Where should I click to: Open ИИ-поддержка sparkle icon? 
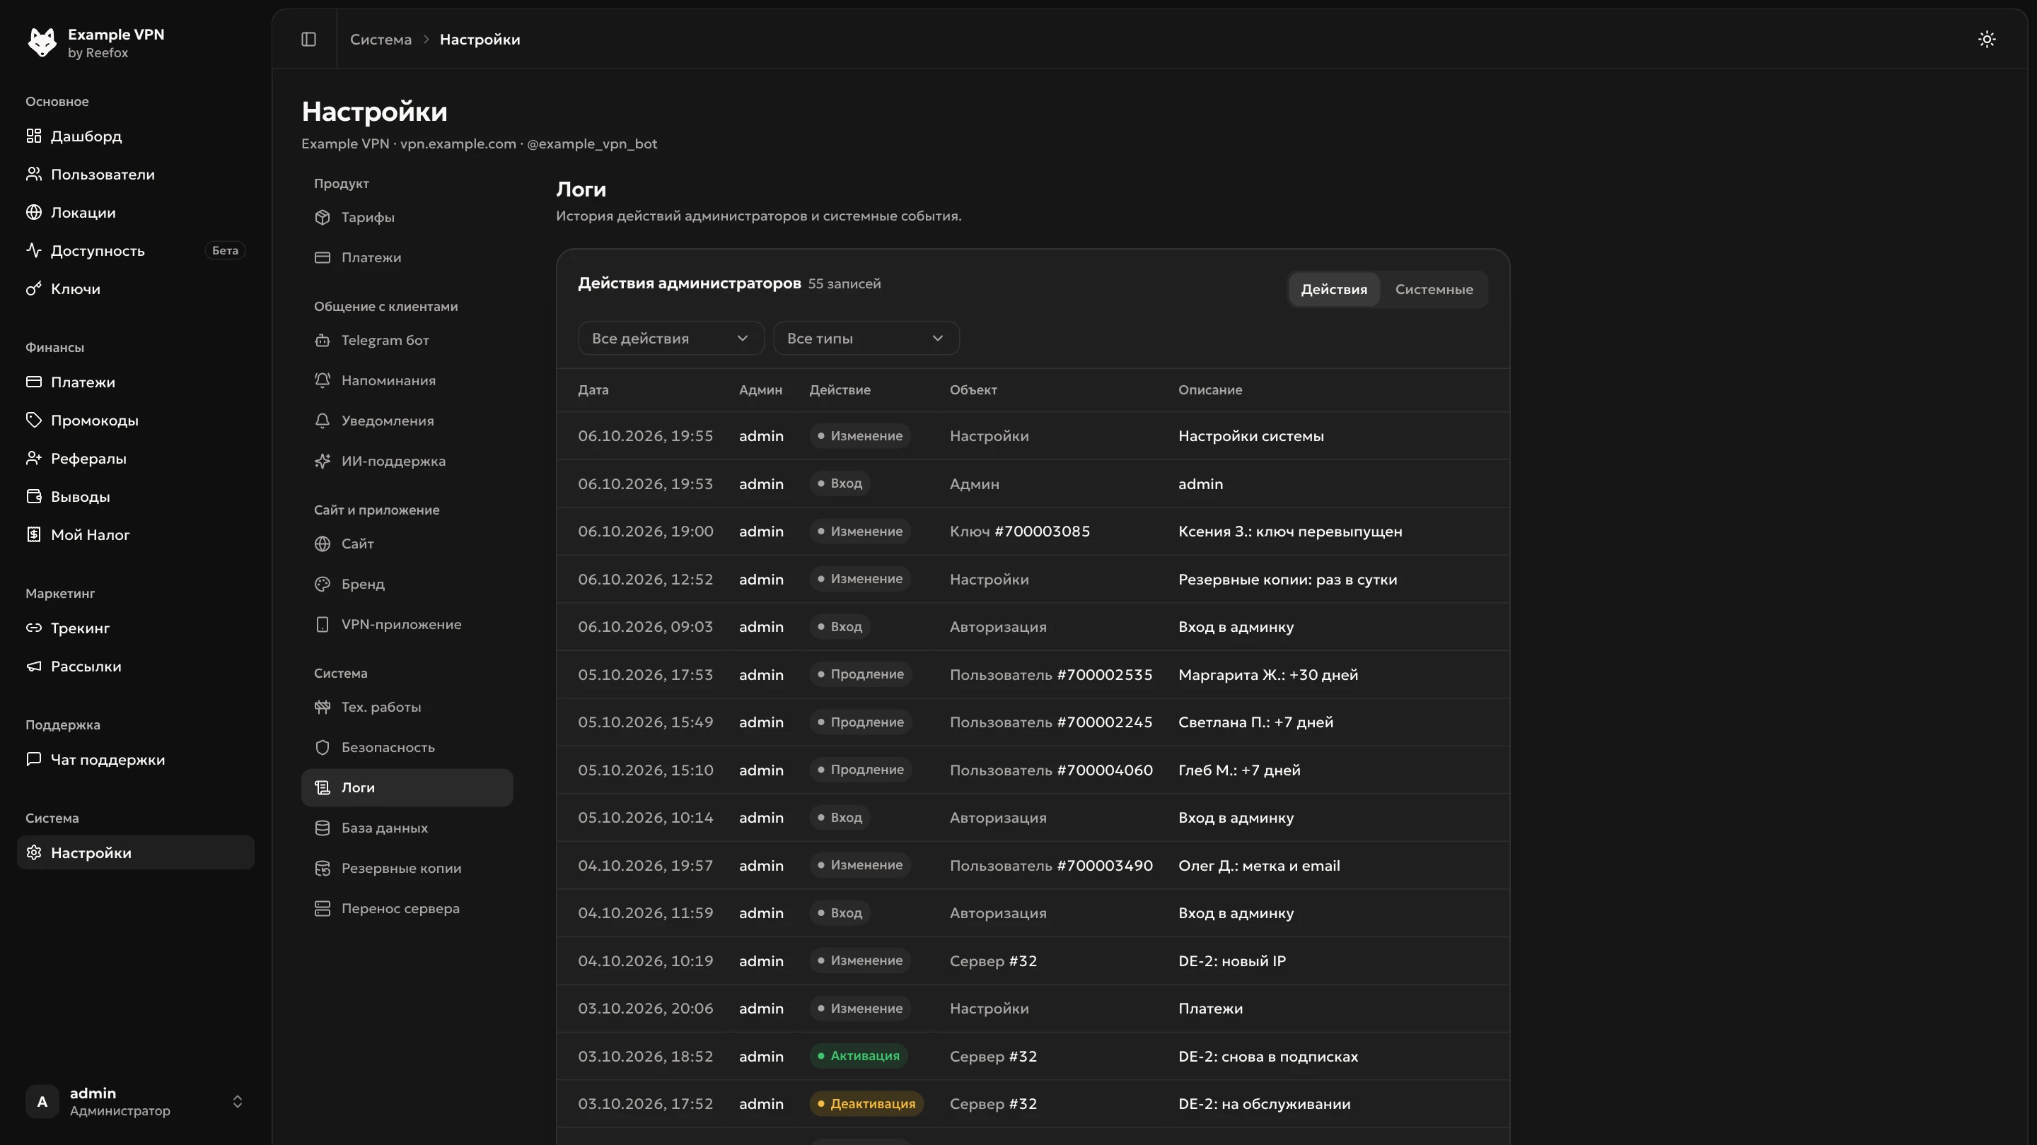(x=322, y=462)
